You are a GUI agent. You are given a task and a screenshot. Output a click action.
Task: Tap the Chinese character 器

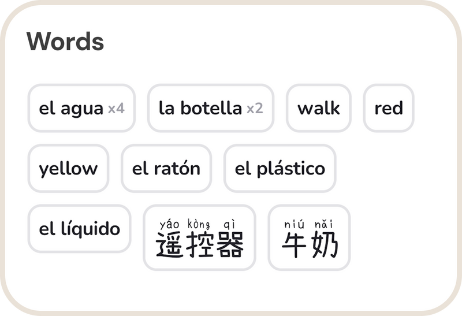[x=229, y=245]
